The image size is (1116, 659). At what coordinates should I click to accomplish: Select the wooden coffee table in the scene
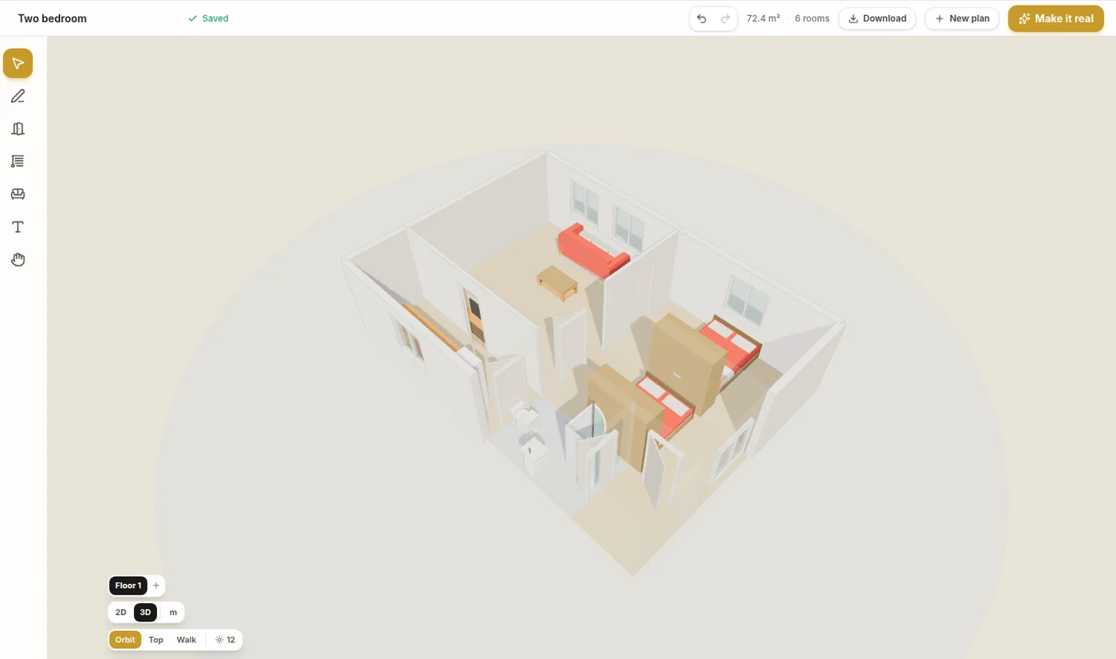(x=558, y=282)
